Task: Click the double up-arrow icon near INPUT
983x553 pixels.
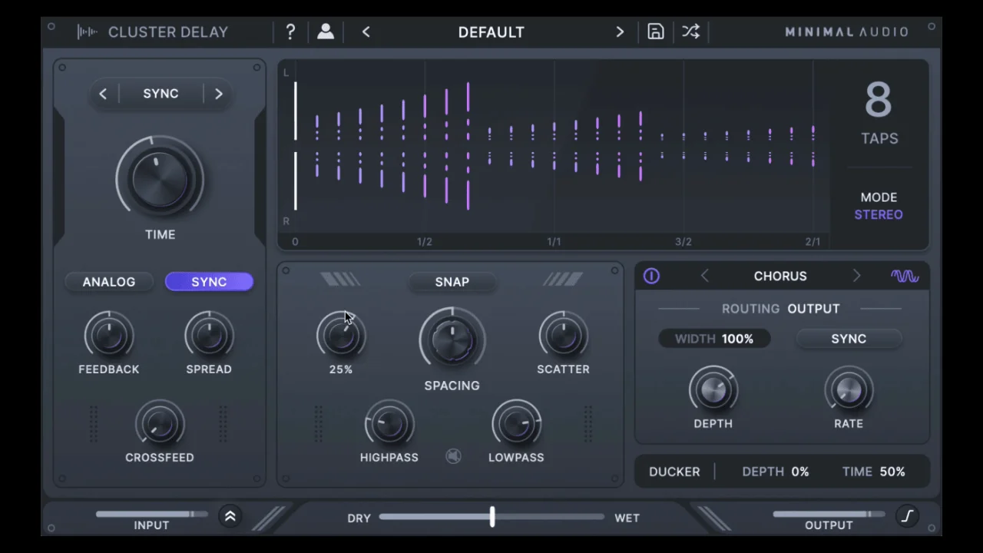Action: [230, 516]
